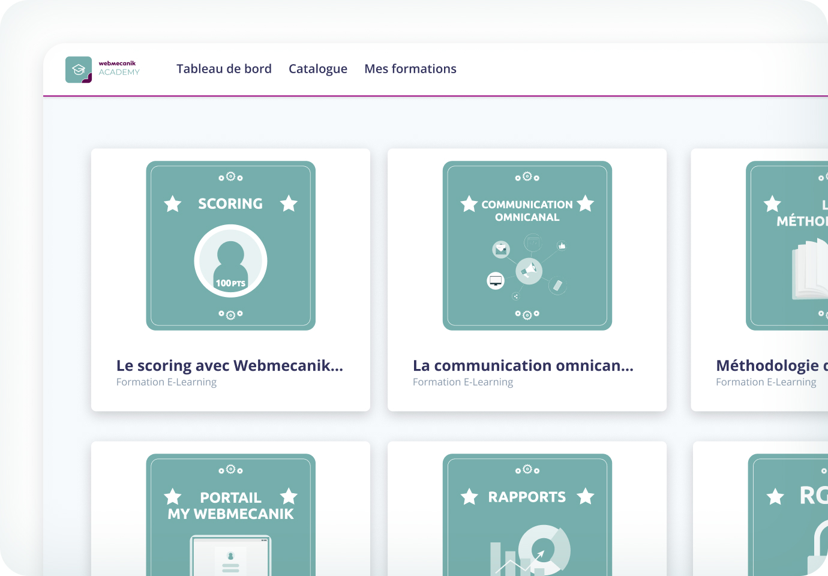
Task: Open La communication omnican... course title
Action: click(523, 365)
